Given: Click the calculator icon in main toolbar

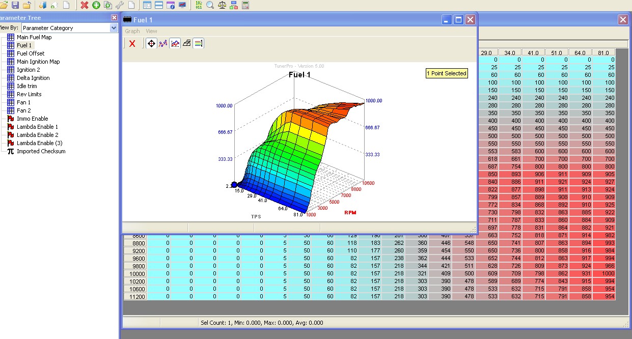Looking at the screenshot, I should point(245,5).
